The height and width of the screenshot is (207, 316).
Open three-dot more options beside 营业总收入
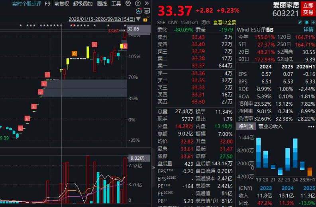pos(311,127)
